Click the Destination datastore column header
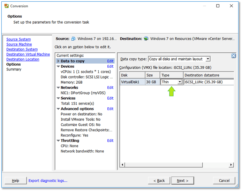 209,75
